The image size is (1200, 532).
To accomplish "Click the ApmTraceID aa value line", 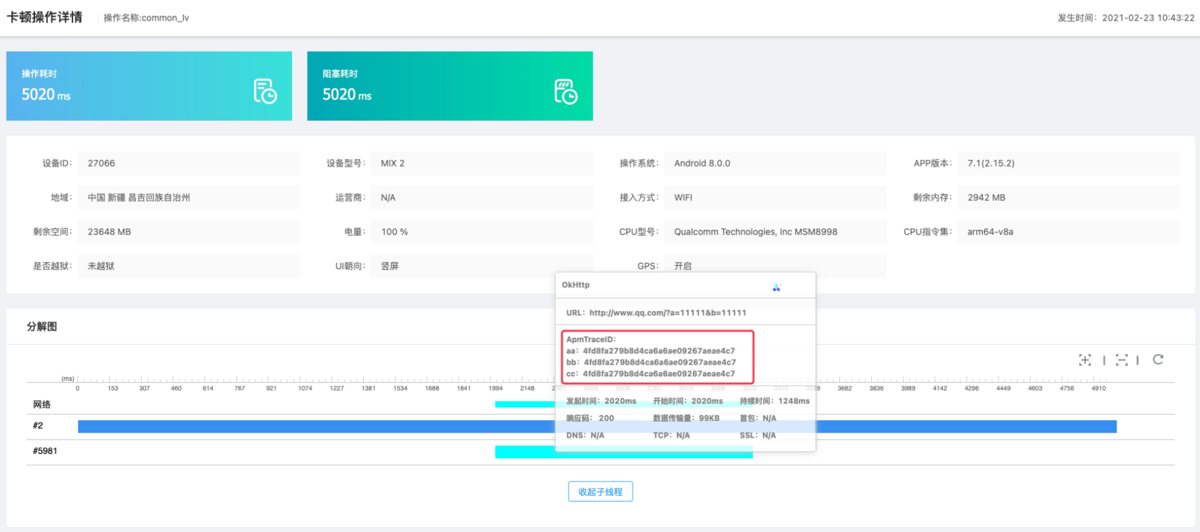I will (650, 351).
